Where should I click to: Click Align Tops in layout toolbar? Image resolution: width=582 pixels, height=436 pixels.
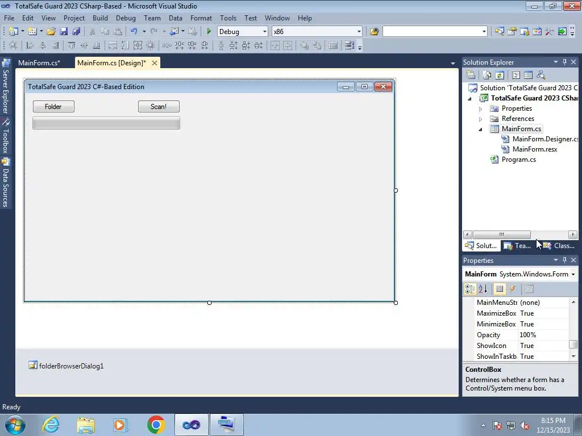(x=72, y=45)
